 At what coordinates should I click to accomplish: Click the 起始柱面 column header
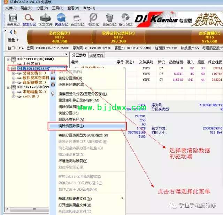pyautogui.click(x=176, y=62)
